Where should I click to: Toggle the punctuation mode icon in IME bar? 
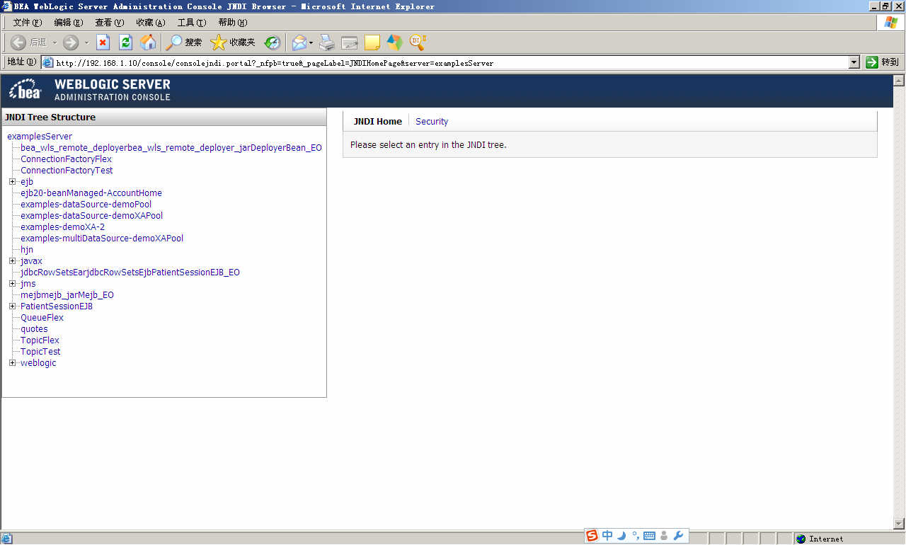point(636,536)
